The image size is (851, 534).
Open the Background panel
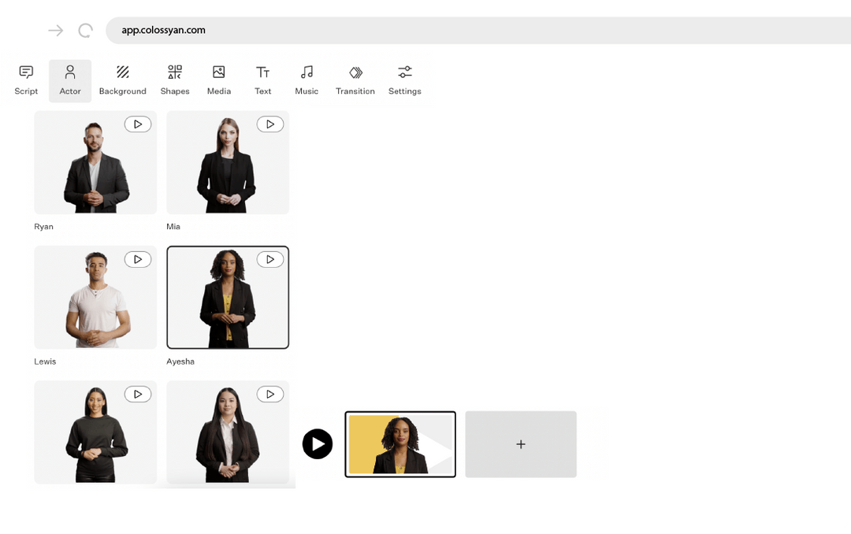pos(122,79)
